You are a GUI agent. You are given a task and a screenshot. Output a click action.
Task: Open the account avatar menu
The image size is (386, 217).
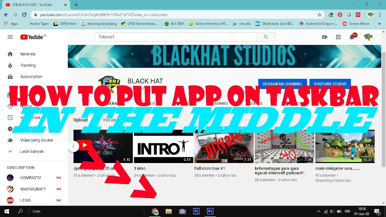click(368, 37)
